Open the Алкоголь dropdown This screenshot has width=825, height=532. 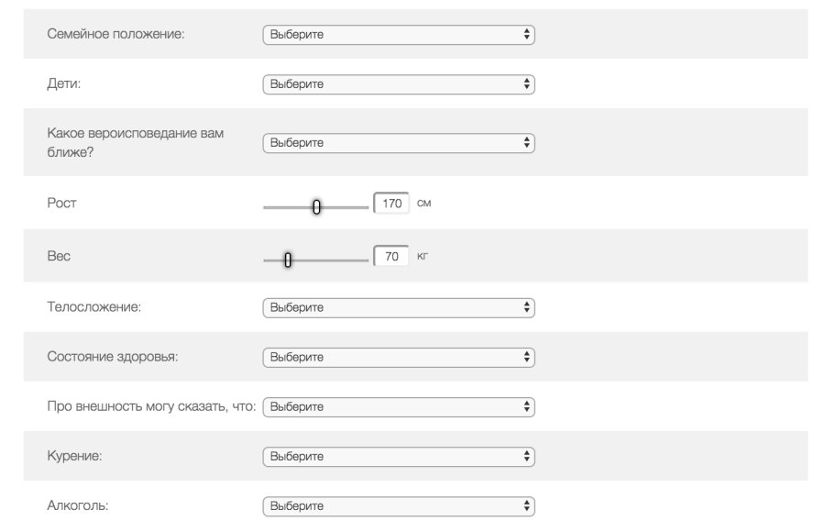point(398,504)
